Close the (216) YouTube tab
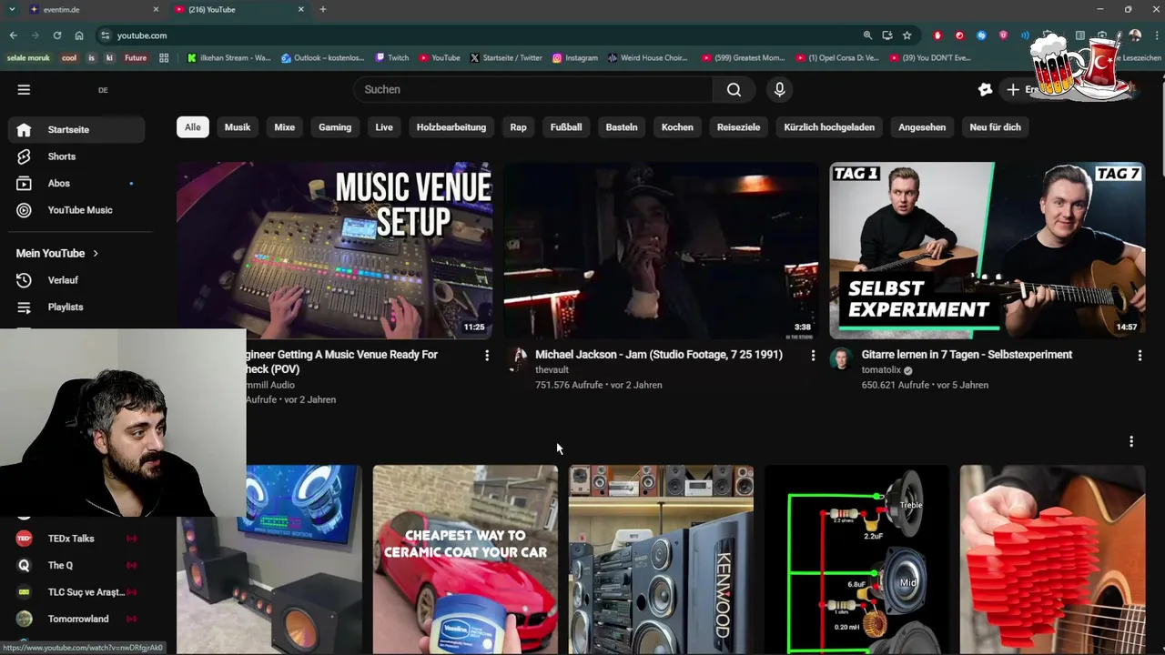The width and height of the screenshot is (1165, 655). tap(301, 9)
